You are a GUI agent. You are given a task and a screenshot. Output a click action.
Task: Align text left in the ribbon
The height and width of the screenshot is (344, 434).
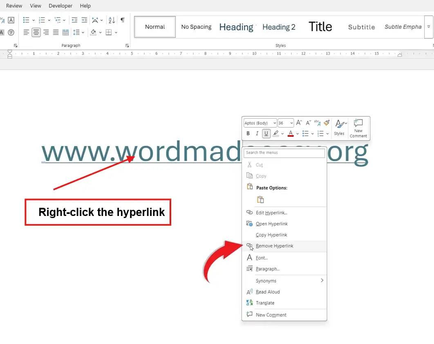[26, 32]
